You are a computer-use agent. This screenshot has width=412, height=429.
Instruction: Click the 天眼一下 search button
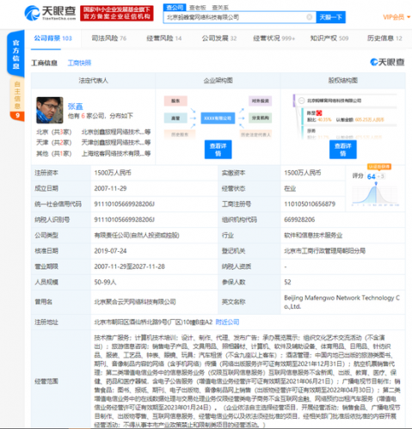[330, 17]
